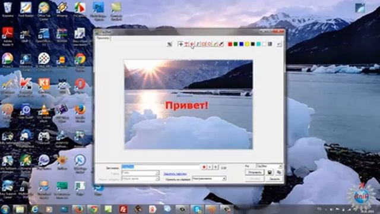Click the grayed-out cancel button
The image size is (380, 214).
point(255,179)
